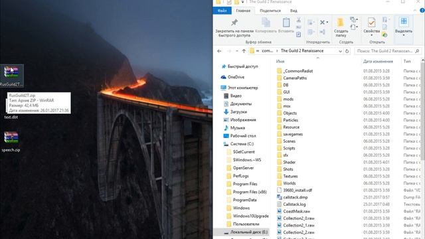This screenshot has height=239, width=425.
Task: Go back with the left arrow button
Action: point(219,51)
